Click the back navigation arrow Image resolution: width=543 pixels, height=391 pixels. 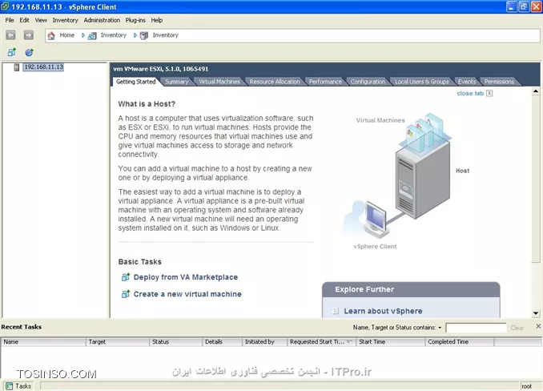(10, 35)
